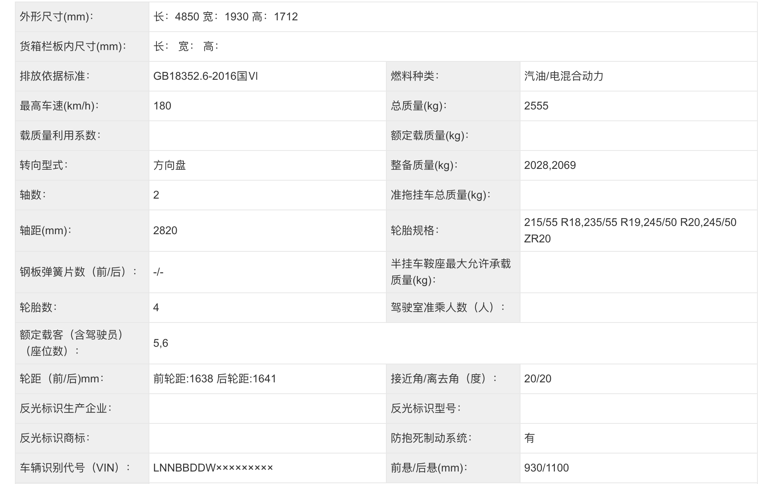Image resolution: width=768 pixels, height=484 pixels.
Task: Click the 轴距 value 2820
Action: coord(165,231)
